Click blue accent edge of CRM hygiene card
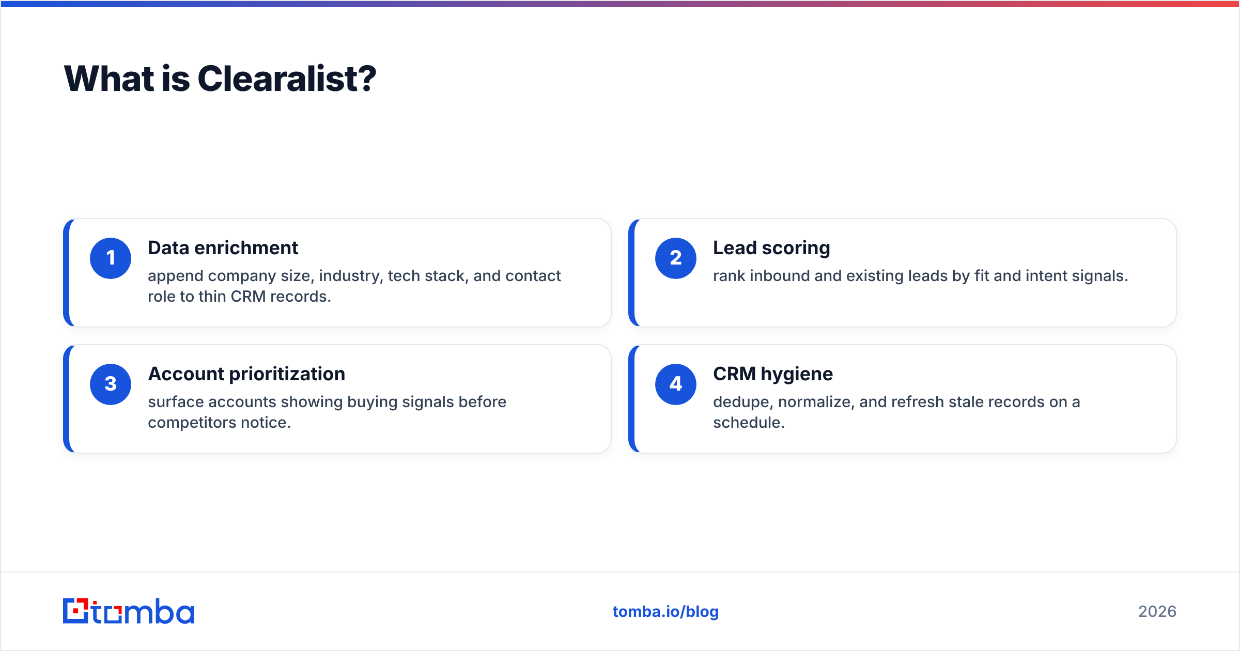 pyautogui.click(x=631, y=399)
